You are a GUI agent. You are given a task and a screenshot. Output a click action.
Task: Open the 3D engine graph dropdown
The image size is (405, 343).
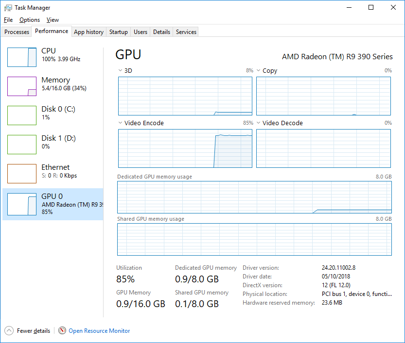(121, 70)
